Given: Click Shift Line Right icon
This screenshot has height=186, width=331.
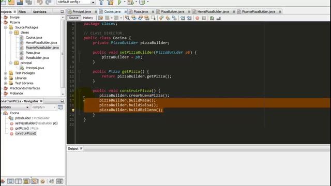Looking at the screenshot, I should (x=189, y=18).
